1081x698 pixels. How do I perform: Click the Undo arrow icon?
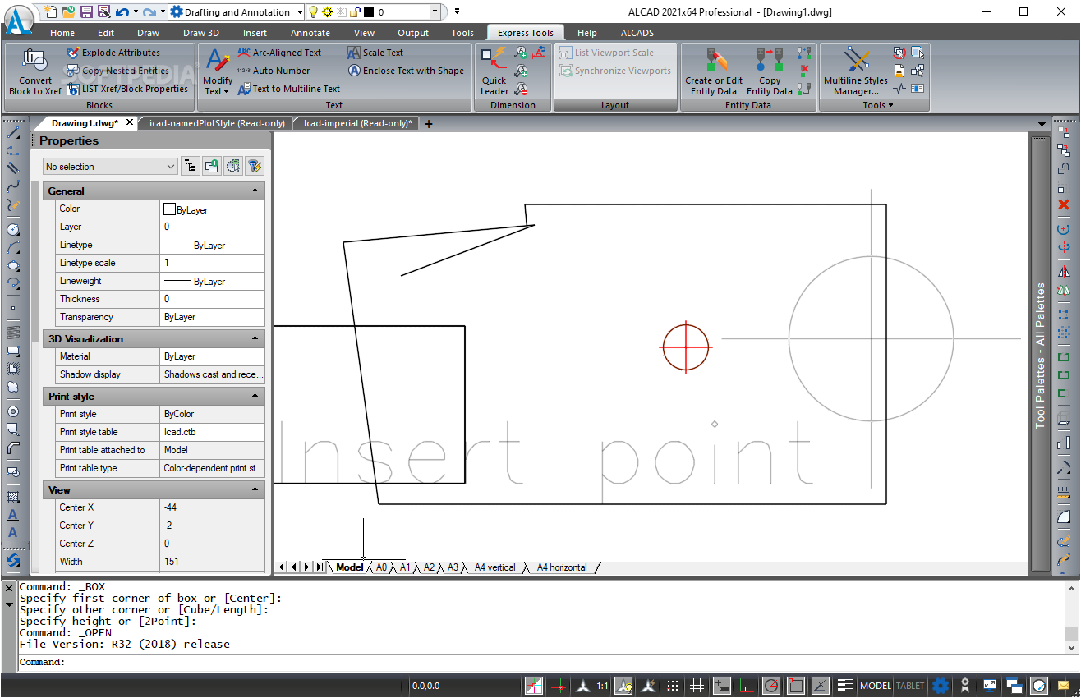[x=122, y=12]
